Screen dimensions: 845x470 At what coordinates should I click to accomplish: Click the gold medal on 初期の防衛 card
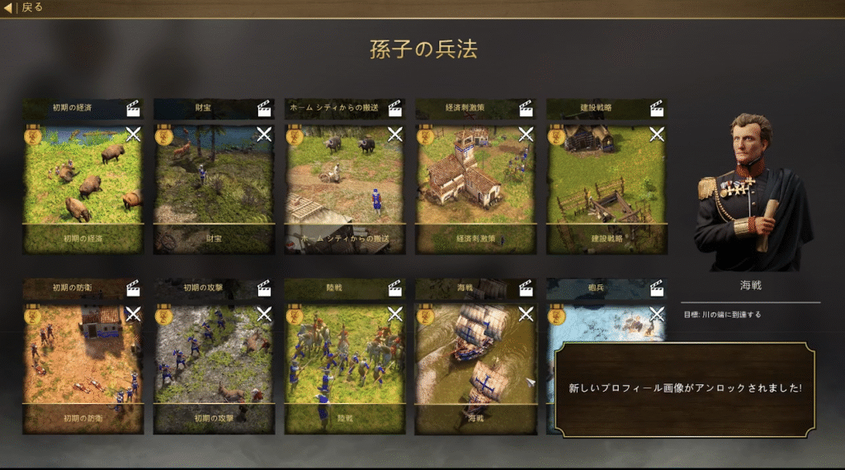(x=33, y=315)
